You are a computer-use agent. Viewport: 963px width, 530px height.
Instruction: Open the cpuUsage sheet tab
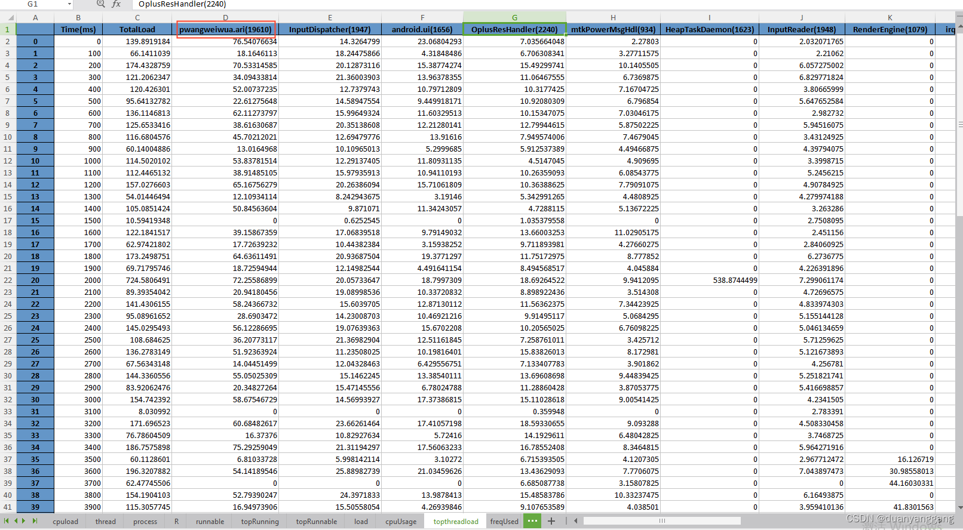tap(401, 521)
